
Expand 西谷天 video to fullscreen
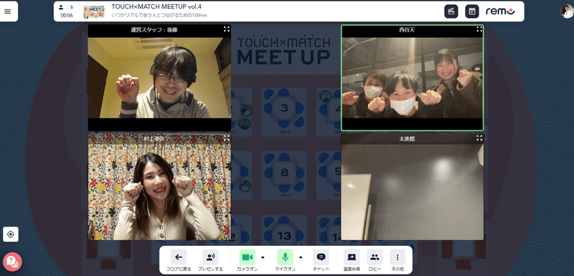click(479, 29)
